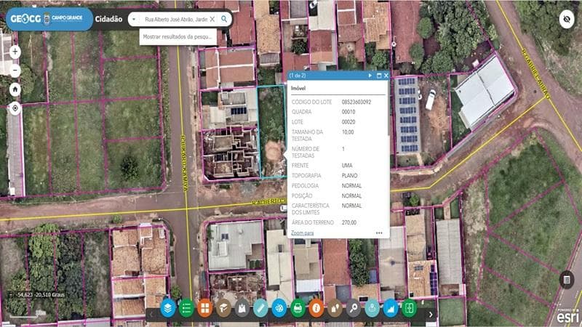Select the testada size value 10,00

(x=348, y=132)
